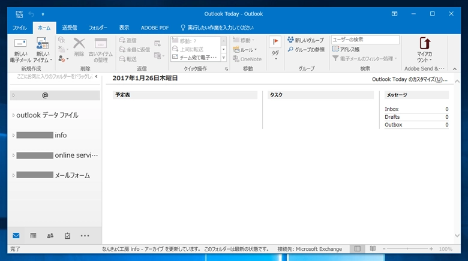Click the 予定表 section header
This screenshot has width=468, height=261.
point(185,95)
